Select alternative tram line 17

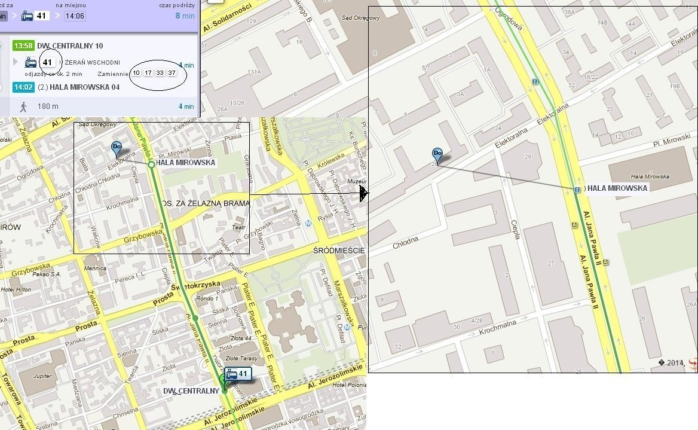click(148, 72)
